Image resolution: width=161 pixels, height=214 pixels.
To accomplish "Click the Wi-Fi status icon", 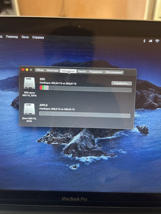I will (157, 41).
